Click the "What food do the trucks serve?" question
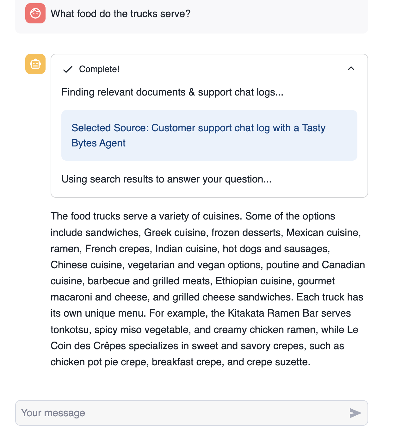This screenshot has height=439, width=408. pos(121,14)
